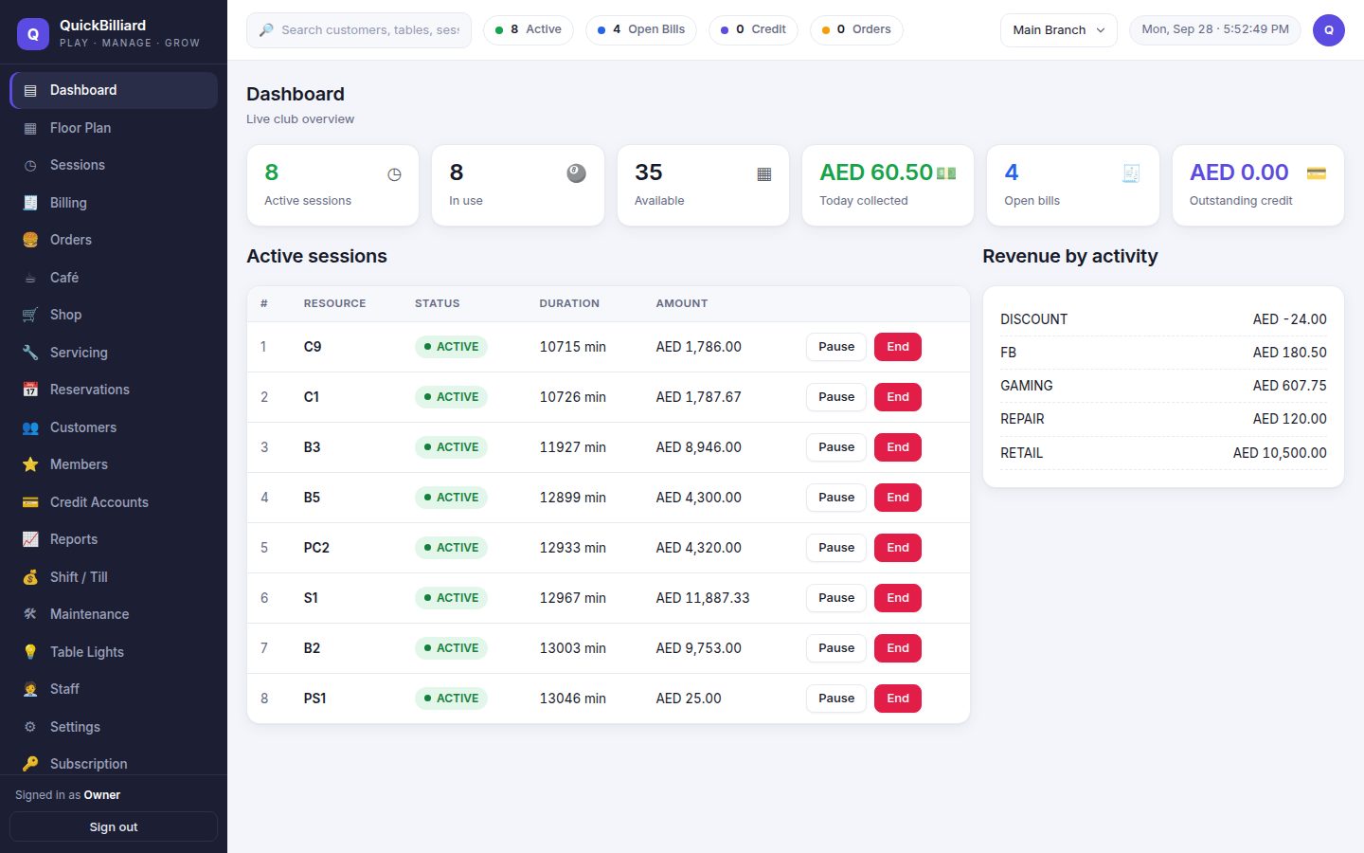This screenshot has height=853, width=1364.
Task: Click the Table Lights bulb icon
Action: click(30, 652)
